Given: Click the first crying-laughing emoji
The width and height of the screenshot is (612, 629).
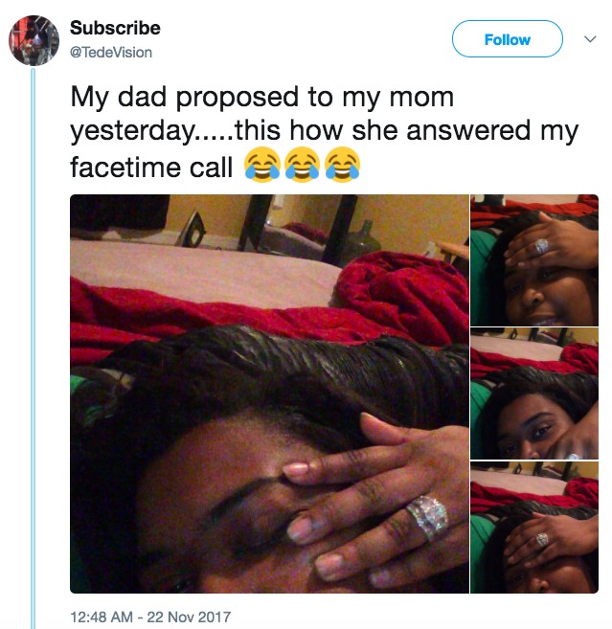Looking at the screenshot, I should tap(262, 165).
